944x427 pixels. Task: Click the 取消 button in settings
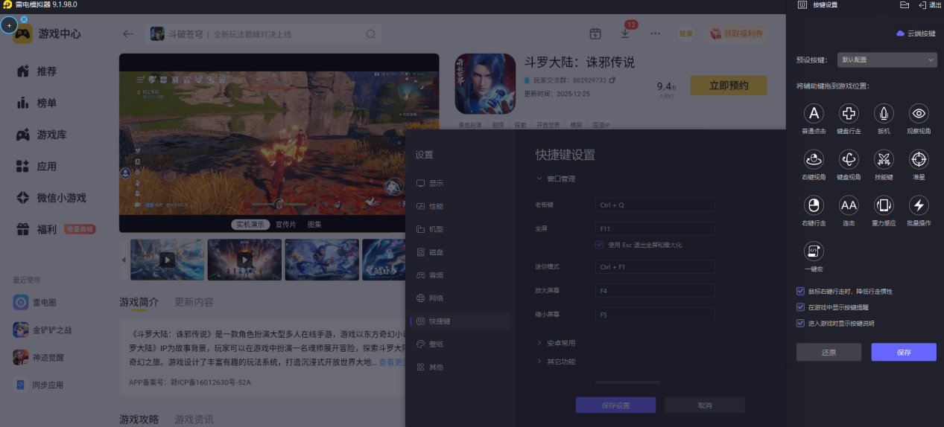coord(705,405)
